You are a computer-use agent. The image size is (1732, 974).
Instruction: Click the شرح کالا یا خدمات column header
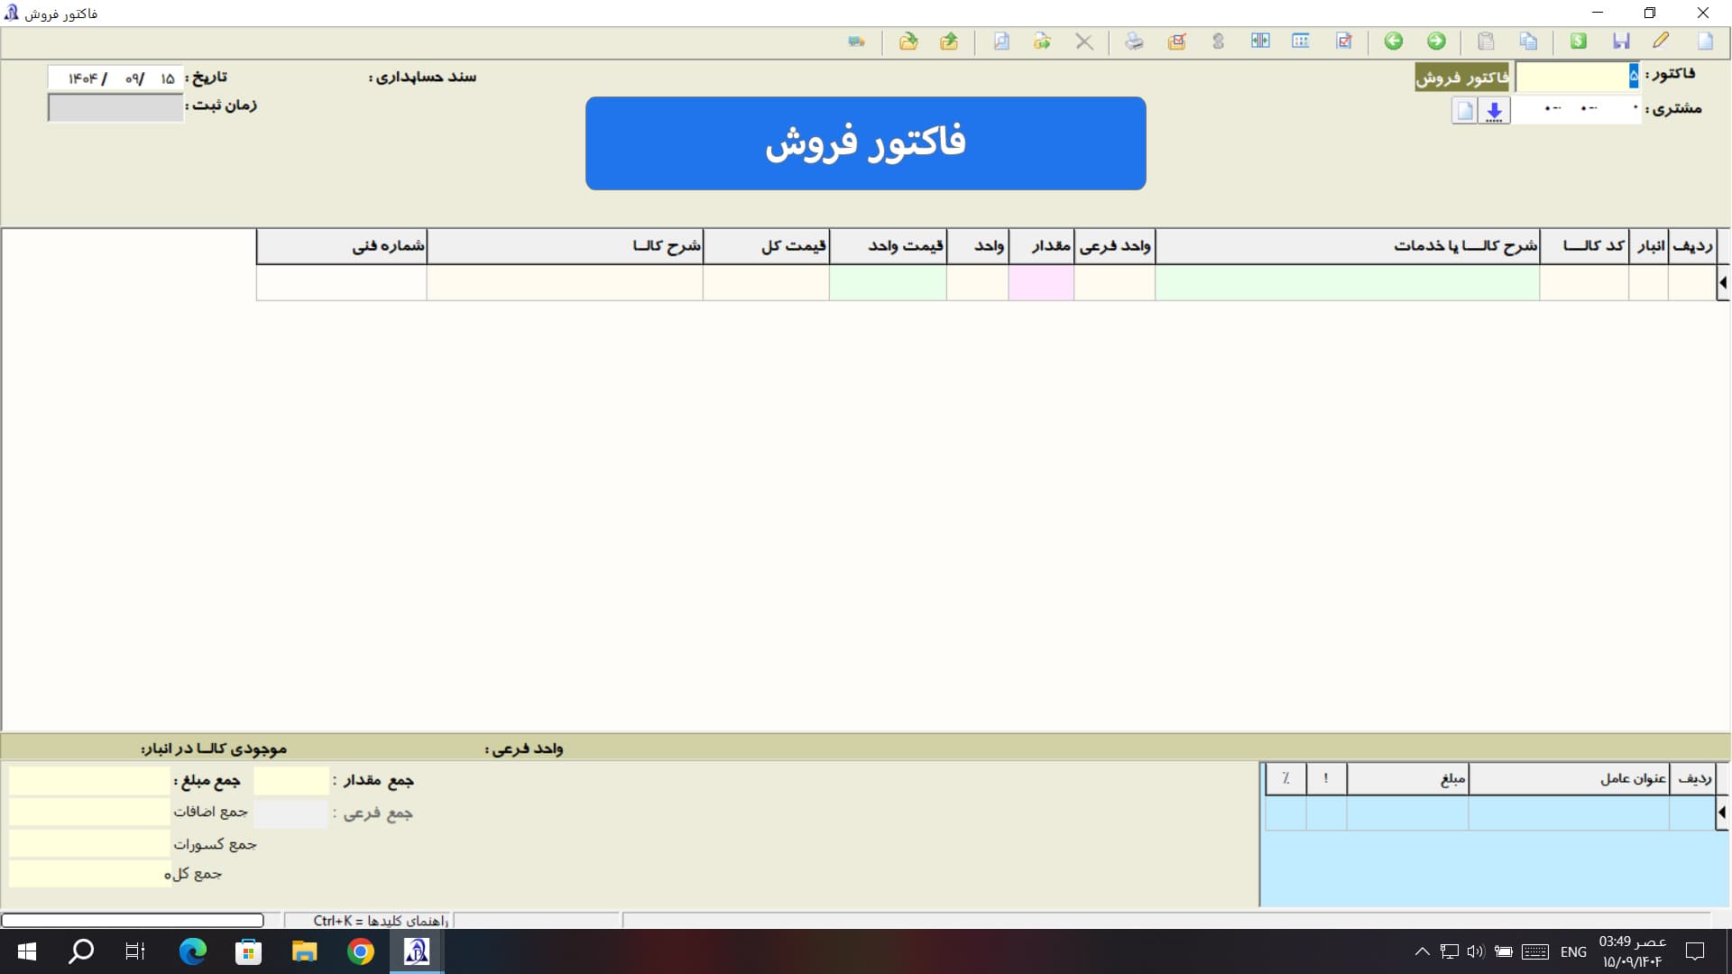[x=1348, y=246]
